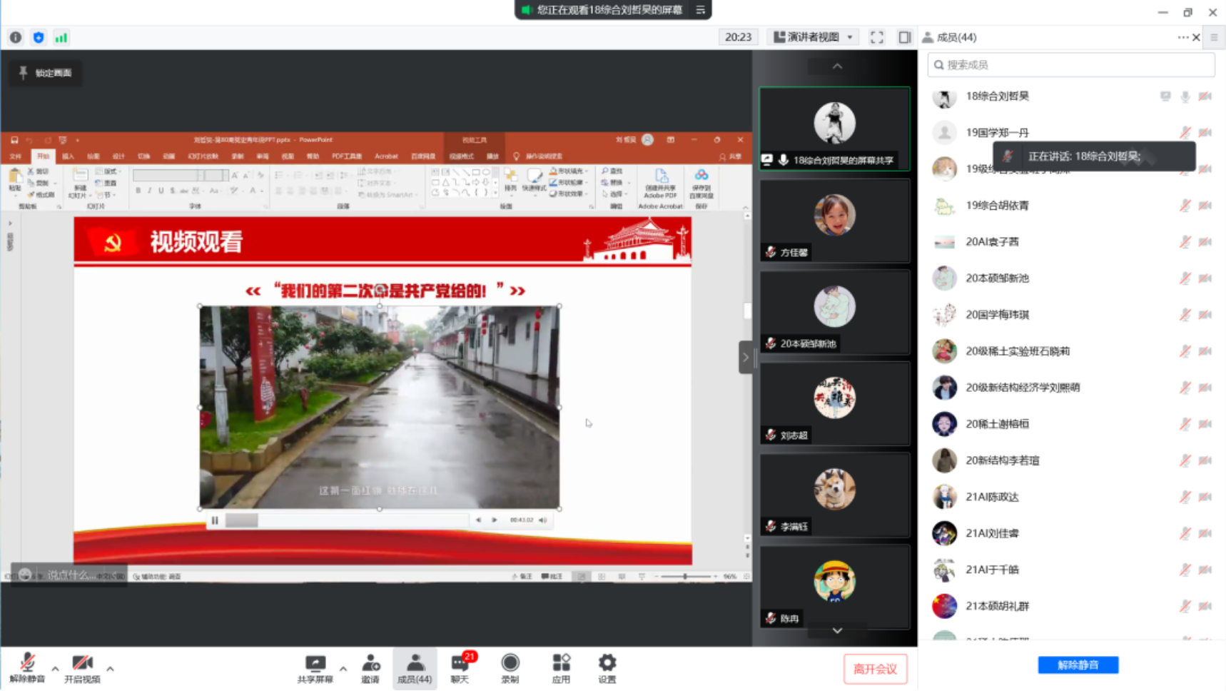The height and width of the screenshot is (691, 1226).
Task: Open the members panel more options (…)
Action: click(1182, 37)
